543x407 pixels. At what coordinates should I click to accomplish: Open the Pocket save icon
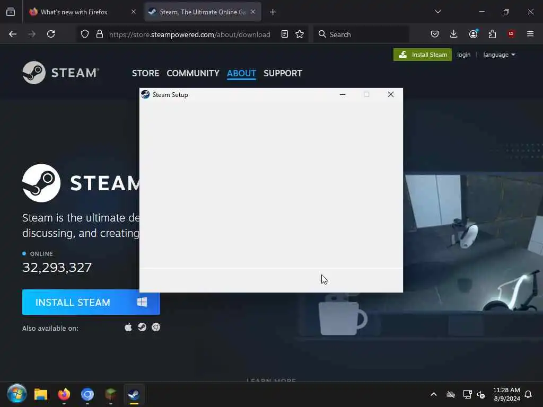[x=435, y=34]
